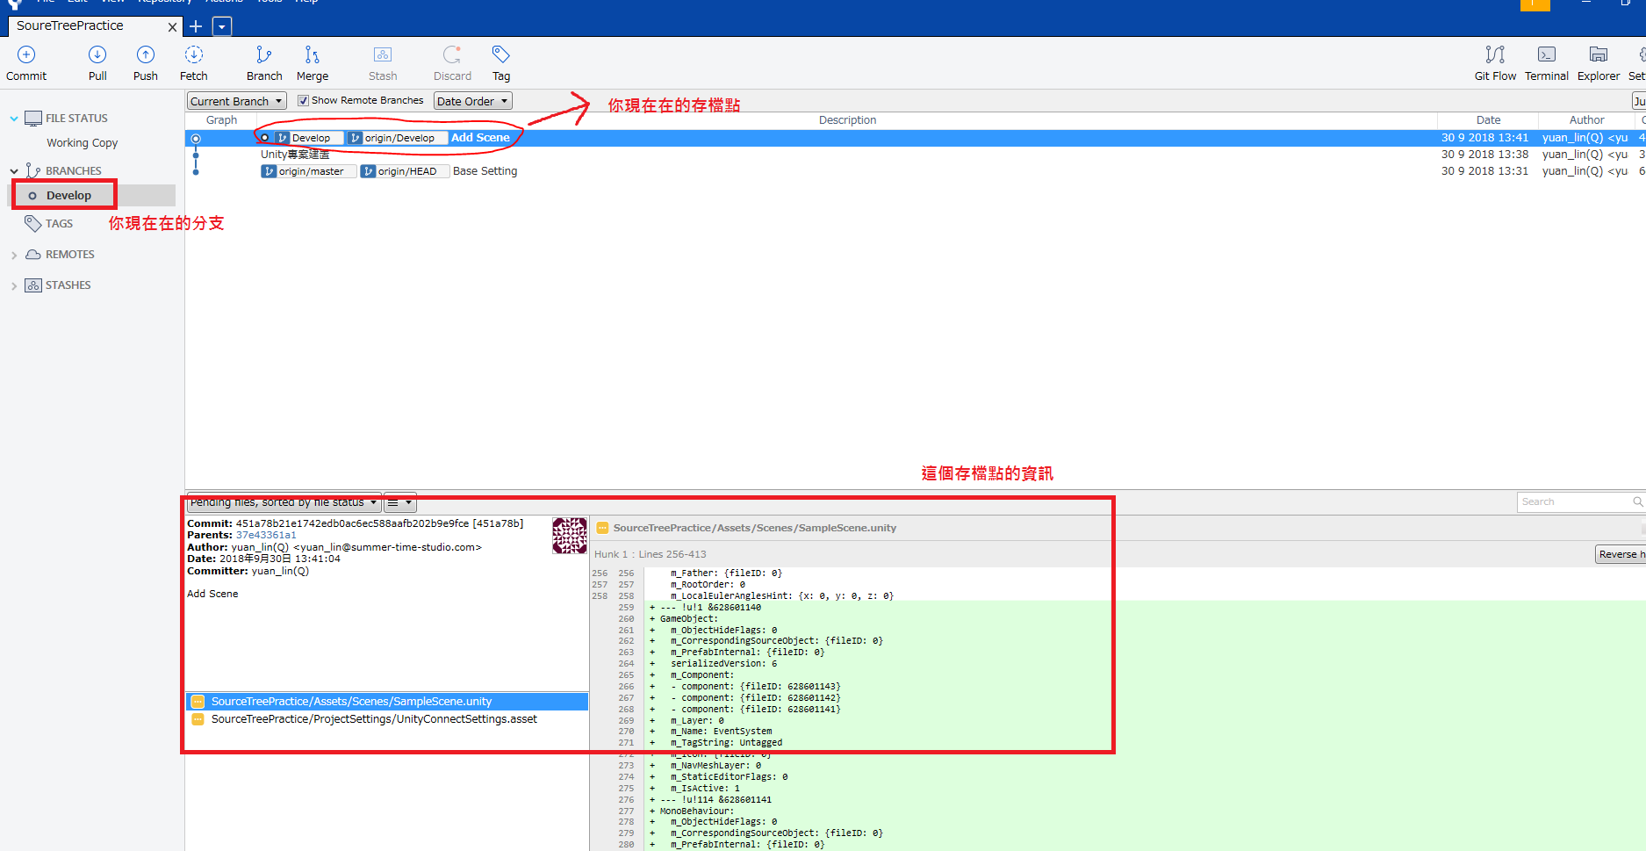Screen dimensions: 1646x851
Task: Open the Branch tool
Action: click(264, 63)
